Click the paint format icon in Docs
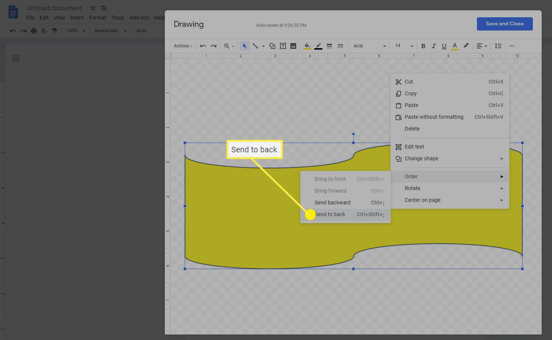Viewport: 552px width, 340px height. point(54,31)
